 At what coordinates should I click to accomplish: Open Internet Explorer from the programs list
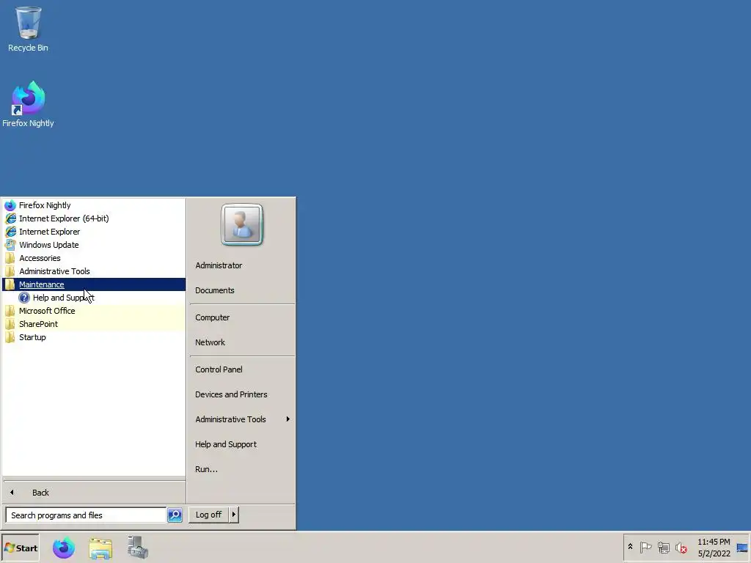94,232
